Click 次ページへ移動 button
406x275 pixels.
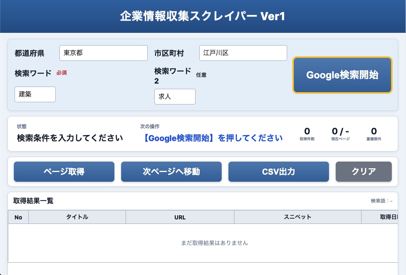(171, 172)
